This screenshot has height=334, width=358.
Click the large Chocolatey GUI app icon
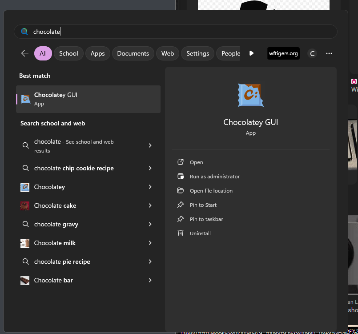pos(250,95)
